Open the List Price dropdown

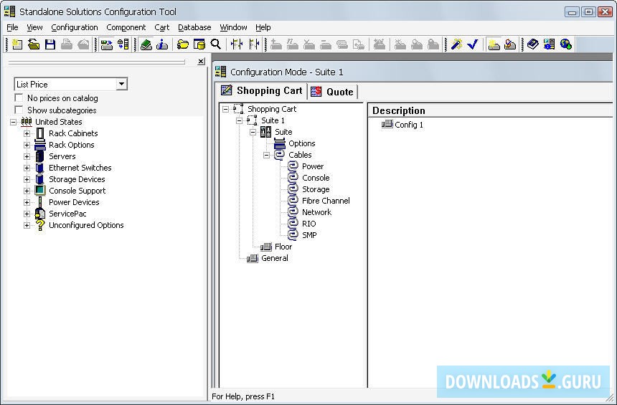pos(121,84)
